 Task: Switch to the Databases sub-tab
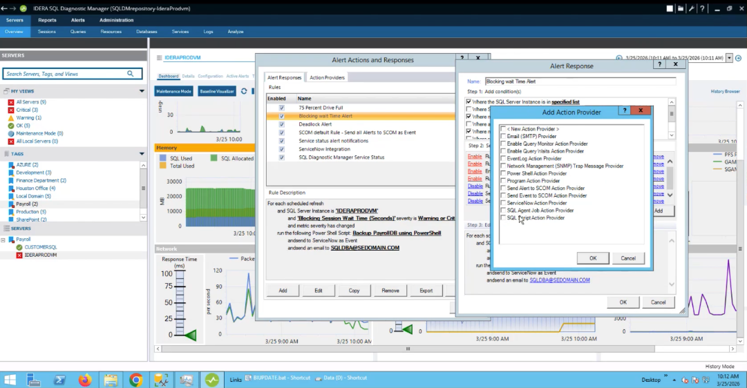point(146,32)
